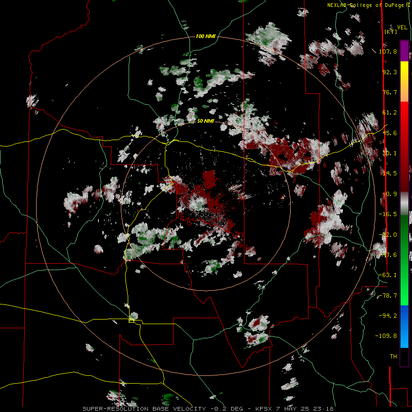Click the SUPER-RESOLUTION BASE VELOCITY caption
The width and height of the screenshot is (412, 412).
(144, 409)
